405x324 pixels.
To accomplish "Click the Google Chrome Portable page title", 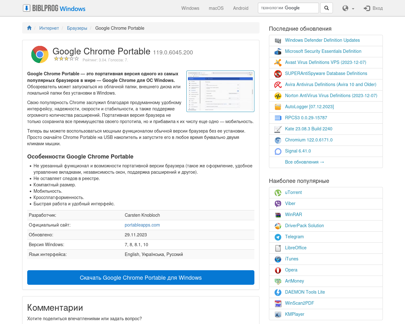I will (x=101, y=51).
